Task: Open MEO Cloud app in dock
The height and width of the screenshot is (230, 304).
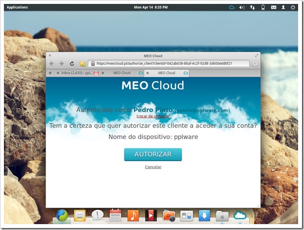Action: point(240,215)
